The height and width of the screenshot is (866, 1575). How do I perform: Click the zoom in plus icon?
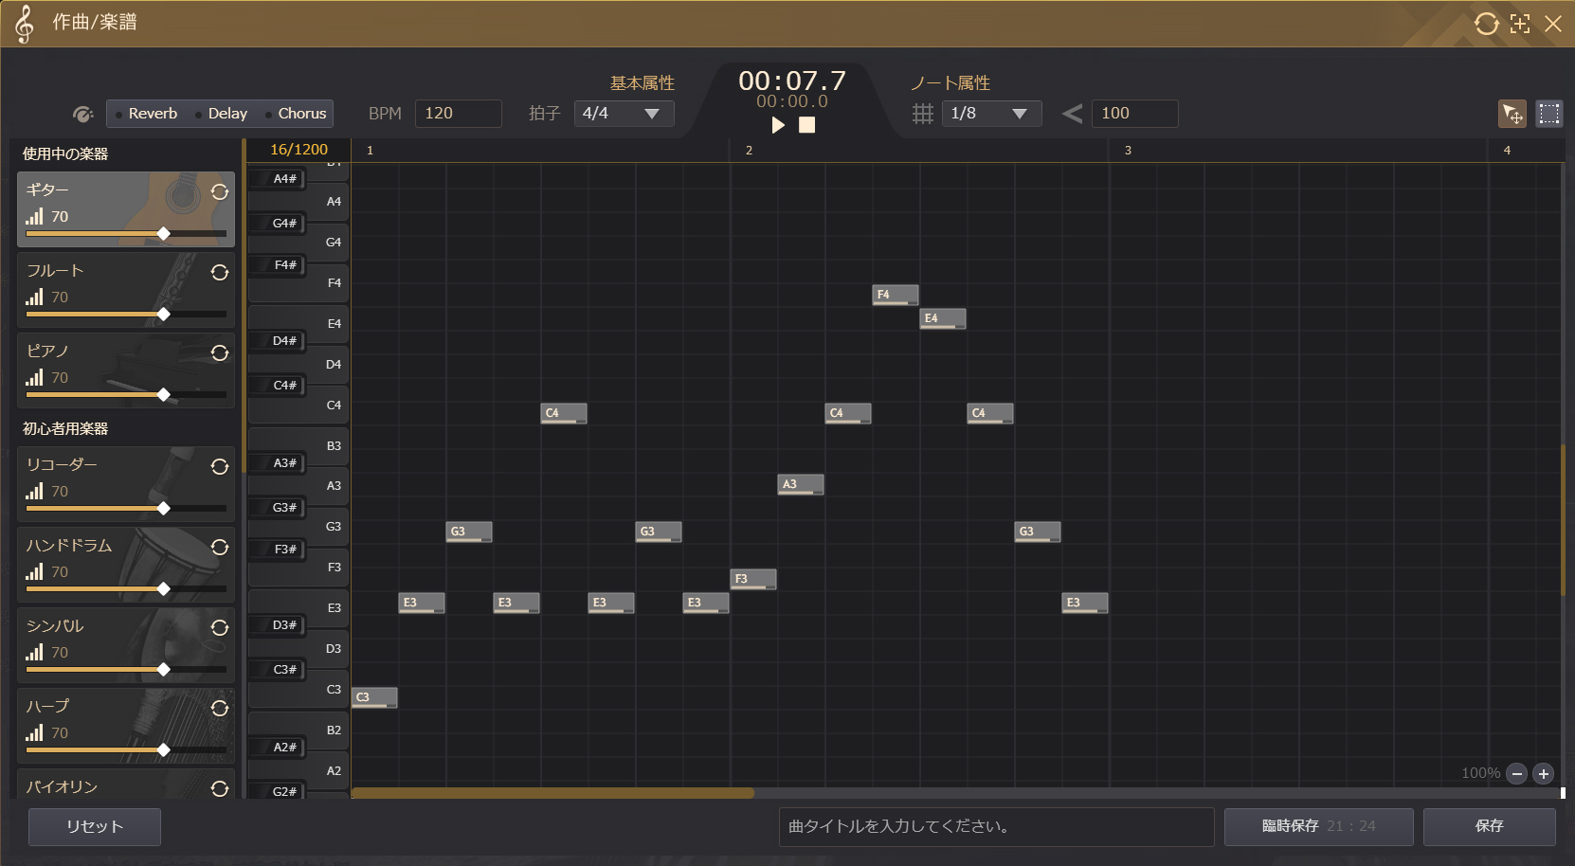[1544, 774]
